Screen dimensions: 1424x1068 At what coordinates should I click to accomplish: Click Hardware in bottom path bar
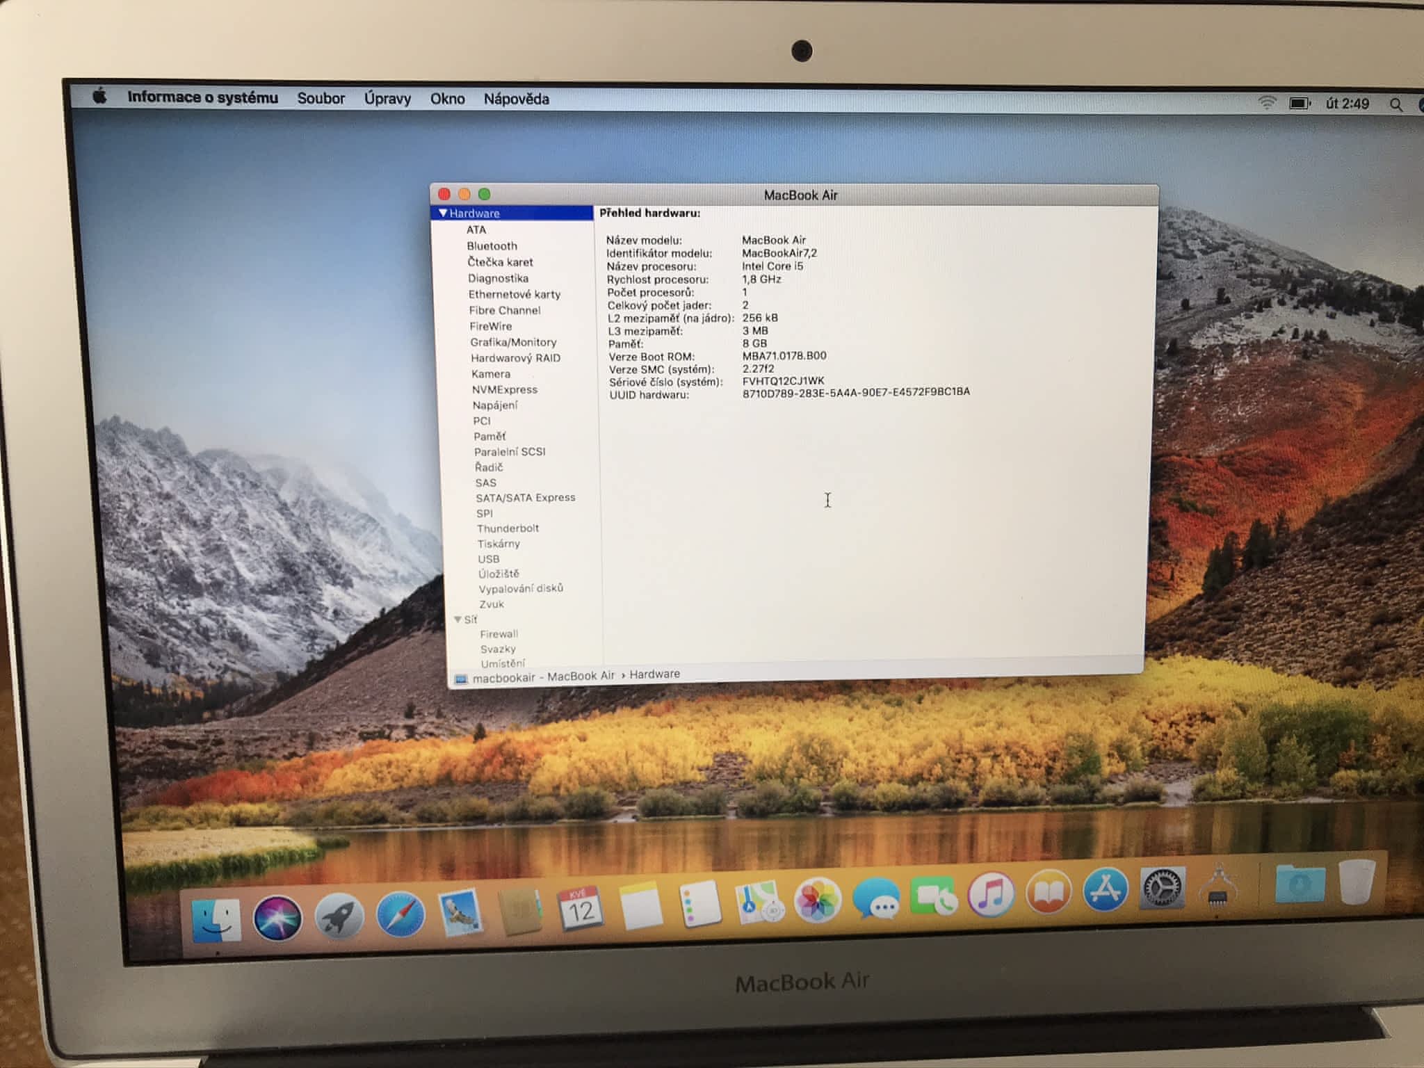(x=654, y=674)
